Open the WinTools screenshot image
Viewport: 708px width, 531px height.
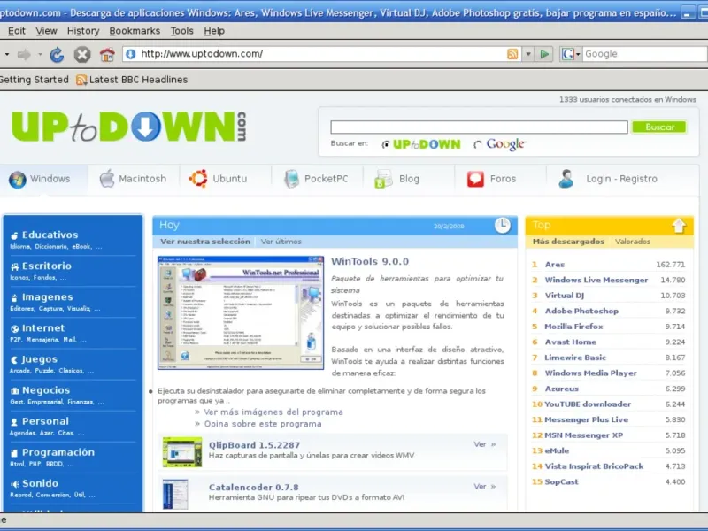click(x=241, y=313)
